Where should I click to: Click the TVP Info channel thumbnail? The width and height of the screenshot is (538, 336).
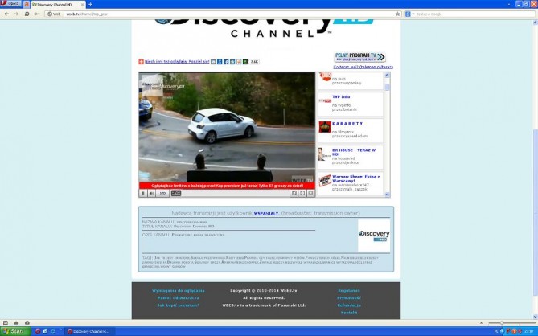click(x=325, y=101)
